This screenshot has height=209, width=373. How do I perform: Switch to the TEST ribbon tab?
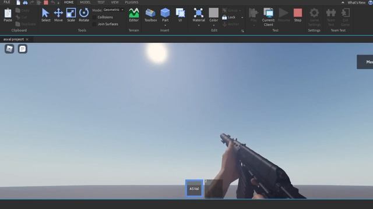(x=101, y=2)
